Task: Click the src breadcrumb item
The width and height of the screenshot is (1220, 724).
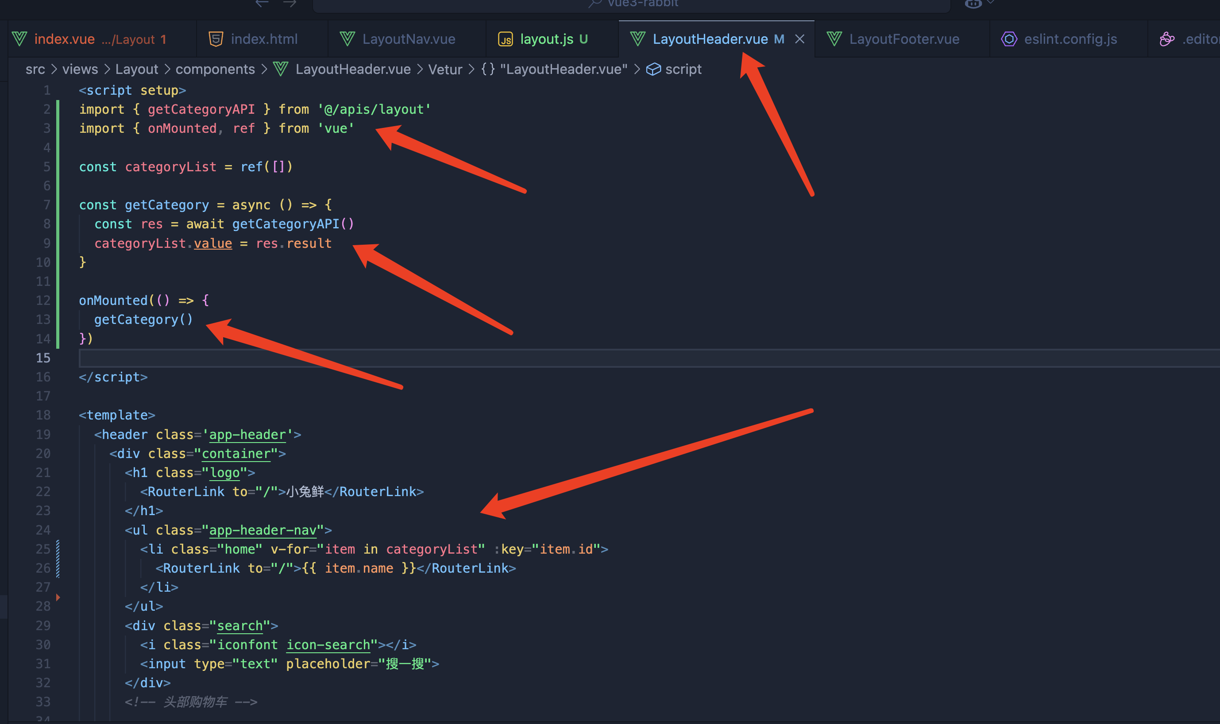Action: (x=35, y=69)
